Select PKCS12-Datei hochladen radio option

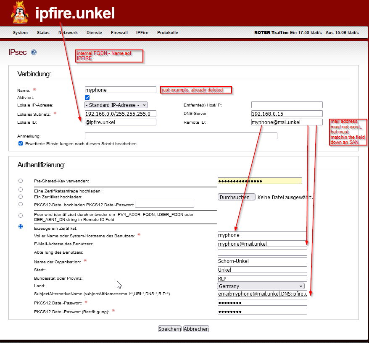[21, 204]
